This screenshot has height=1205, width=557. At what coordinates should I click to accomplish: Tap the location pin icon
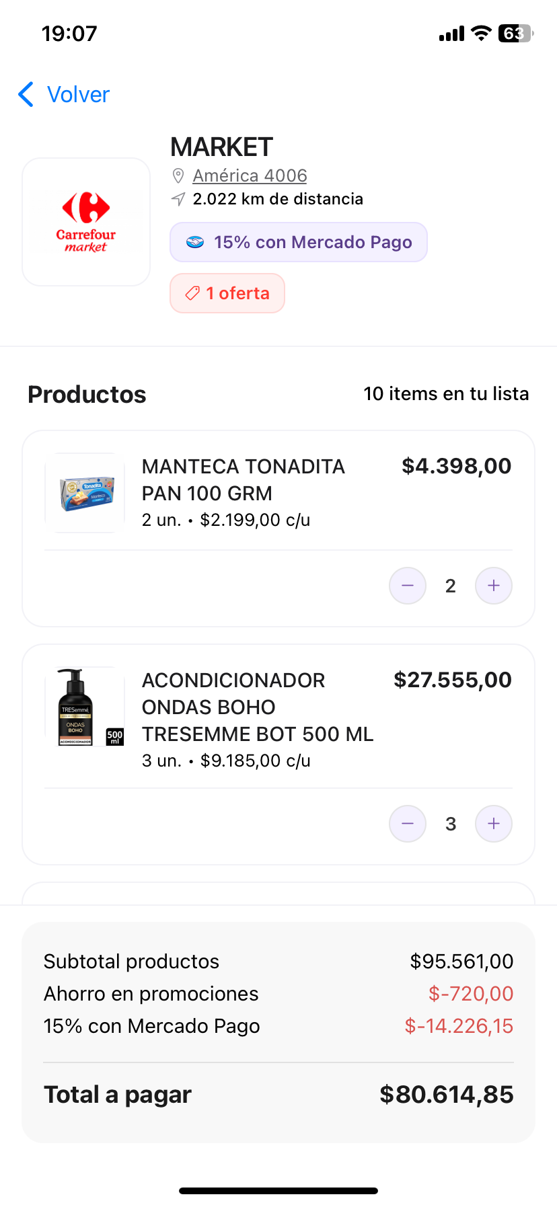[178, 176]
